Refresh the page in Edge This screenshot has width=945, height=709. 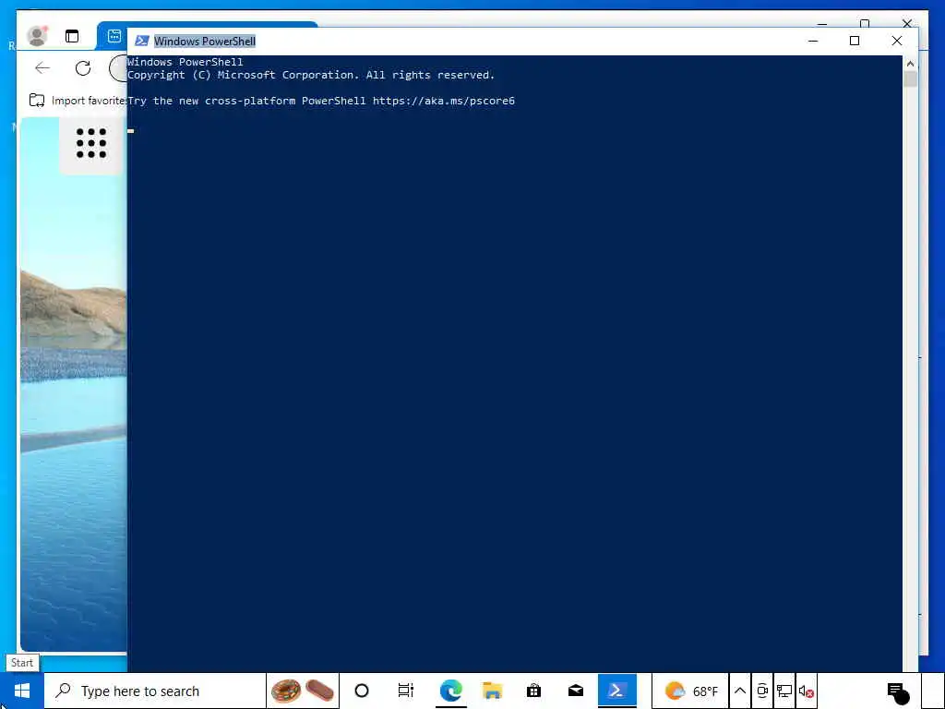tap(83, 68)
